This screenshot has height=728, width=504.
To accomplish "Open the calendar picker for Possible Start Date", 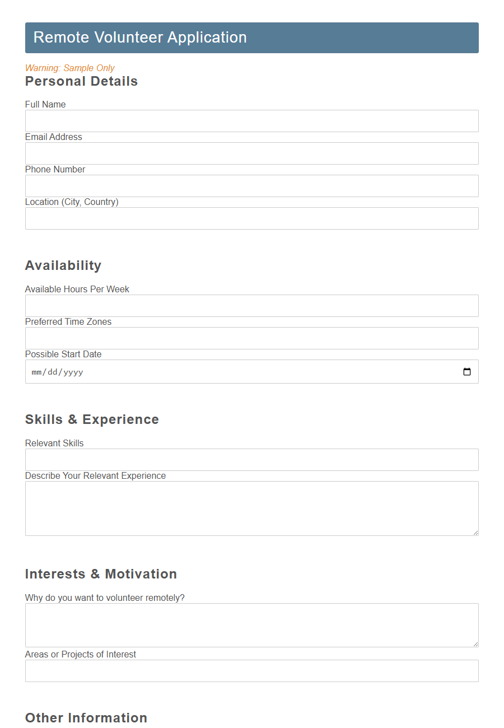I will click(x=467, y=371).
